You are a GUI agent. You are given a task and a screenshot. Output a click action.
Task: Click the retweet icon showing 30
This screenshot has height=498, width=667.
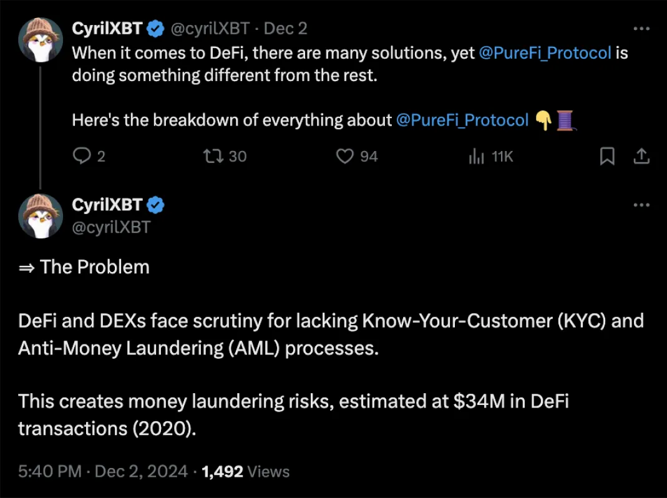pyautogui.click(x=213, y=156)
